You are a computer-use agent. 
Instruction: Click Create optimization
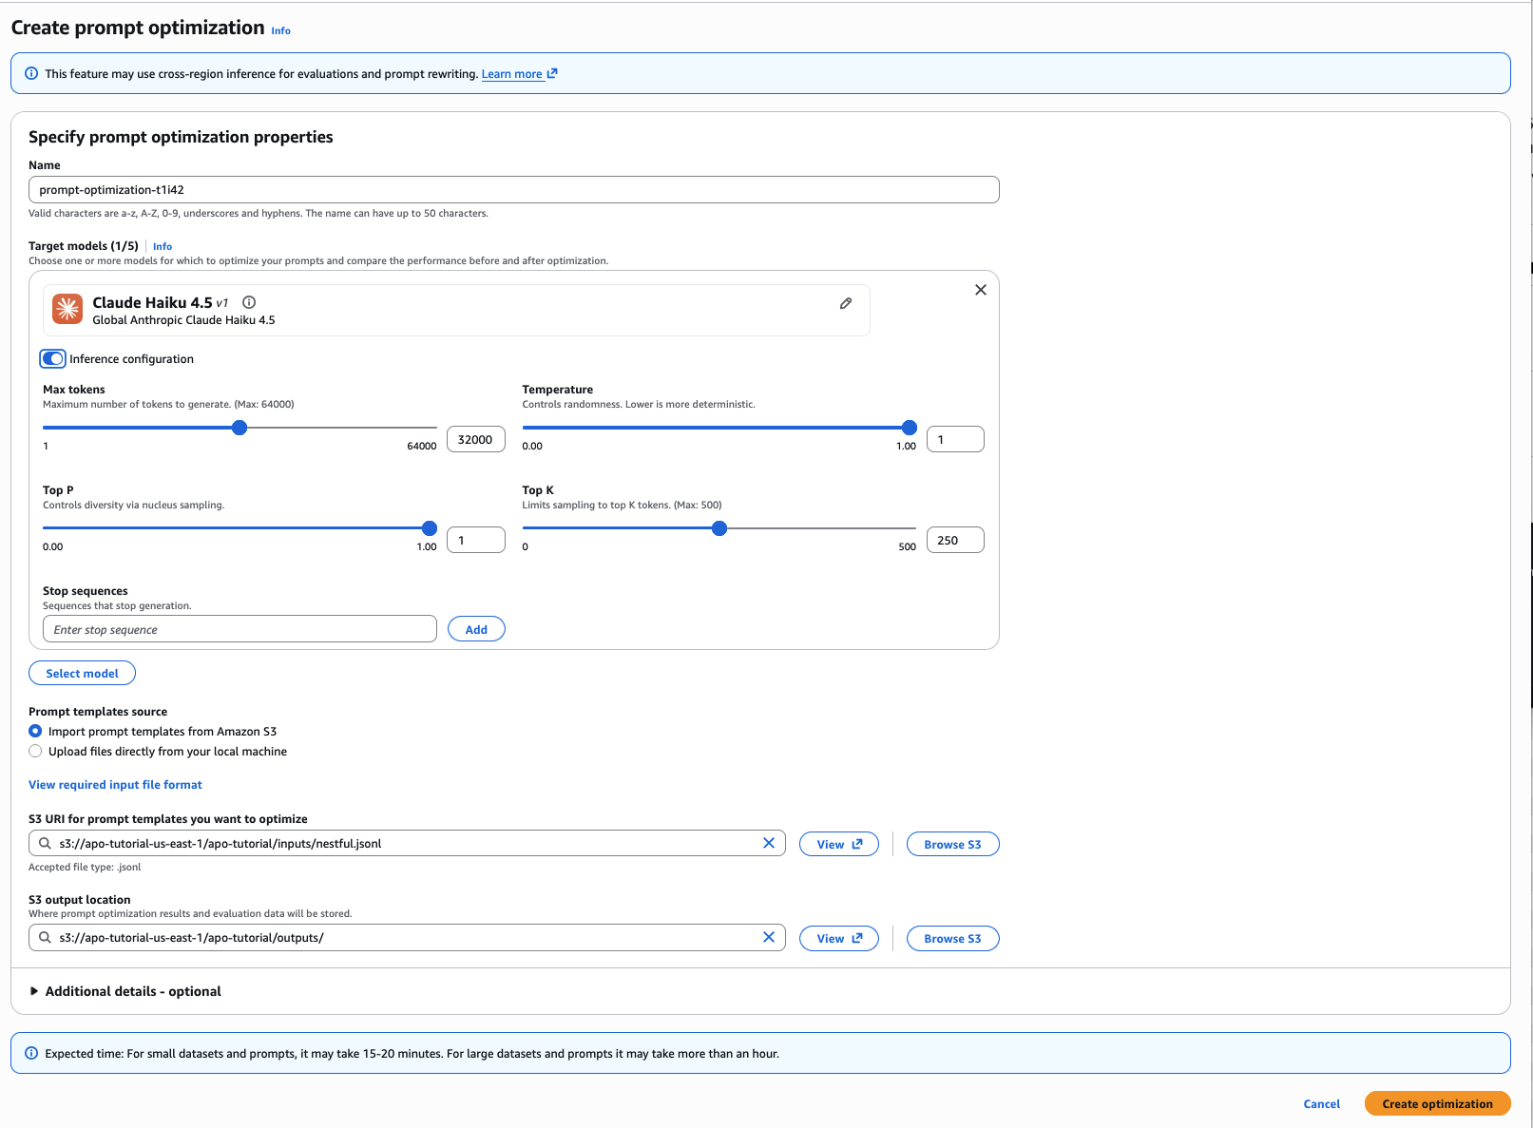pos(1437,1103)
